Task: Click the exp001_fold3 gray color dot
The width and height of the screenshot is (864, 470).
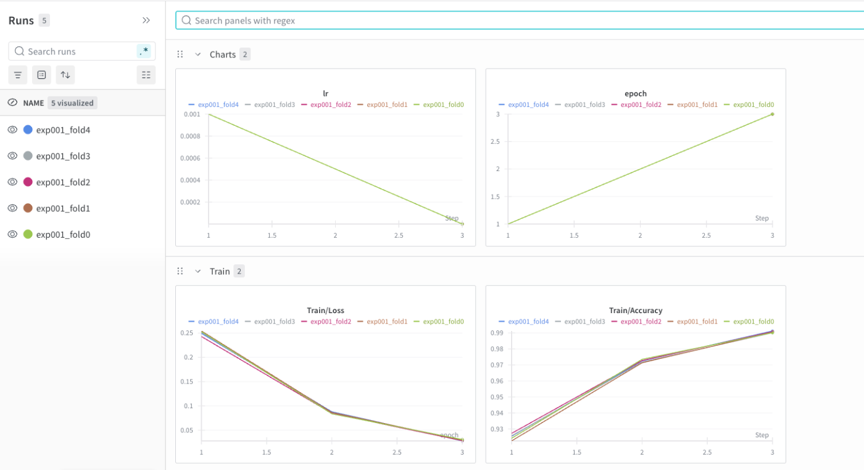Action: coord(28,156)
